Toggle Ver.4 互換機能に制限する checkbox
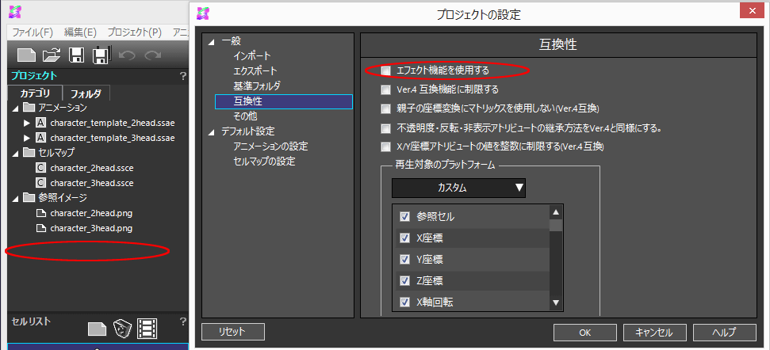The width and height of the screenshot is (770, 350). 386,89
